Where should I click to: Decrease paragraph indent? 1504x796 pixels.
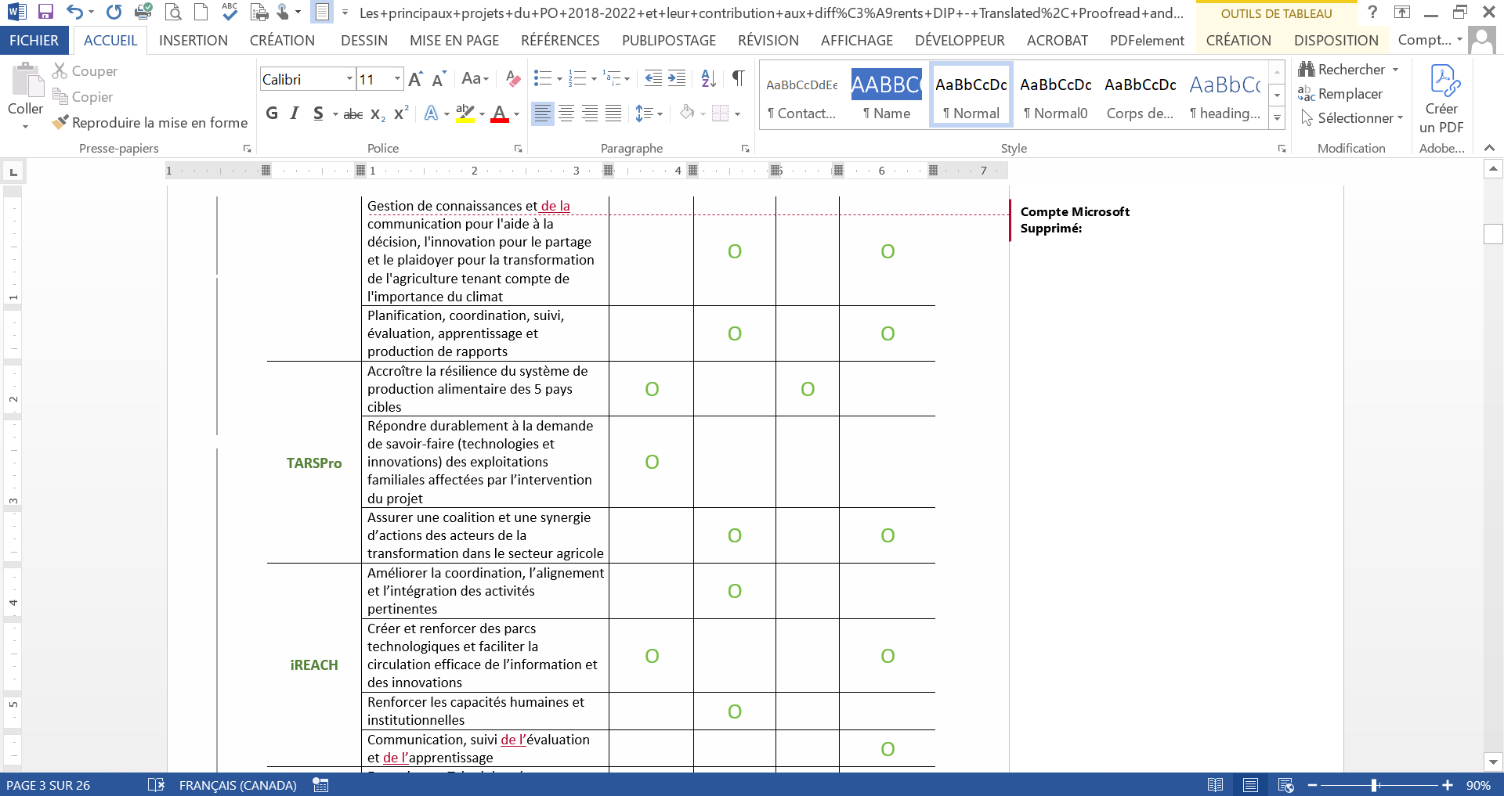(x=653, y=78)
